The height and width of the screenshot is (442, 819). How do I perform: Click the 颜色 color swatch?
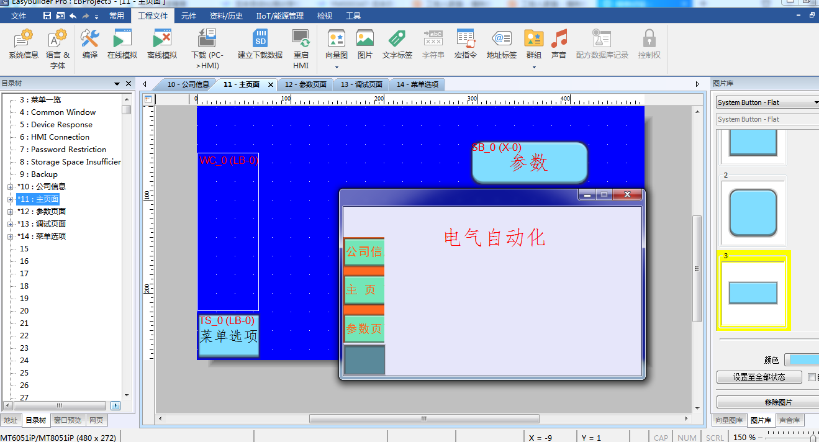click(x=802, y=360)
